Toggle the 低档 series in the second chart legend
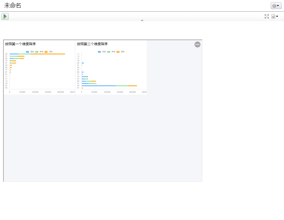This screenshot has width=284, height=220. click(x=99, y=52)
